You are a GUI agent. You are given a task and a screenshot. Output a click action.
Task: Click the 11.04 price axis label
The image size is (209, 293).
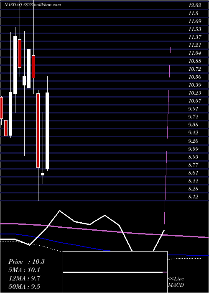(195, 53)
